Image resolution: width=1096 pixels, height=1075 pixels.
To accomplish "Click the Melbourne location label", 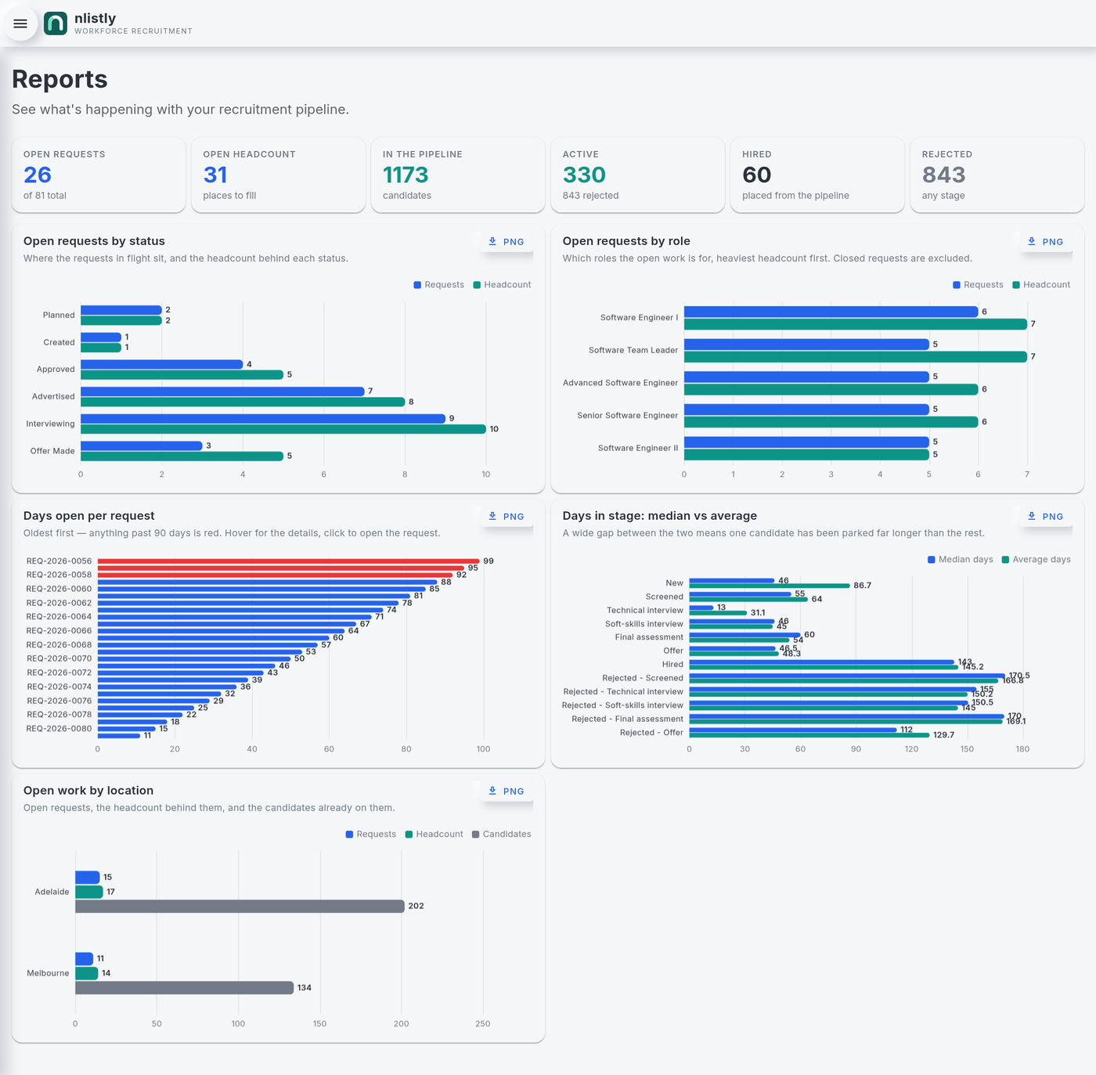I will pyautogui.click(x=48, y=973).
